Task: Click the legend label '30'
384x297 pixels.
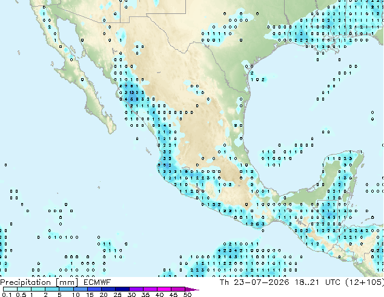Action: [131, 295]
